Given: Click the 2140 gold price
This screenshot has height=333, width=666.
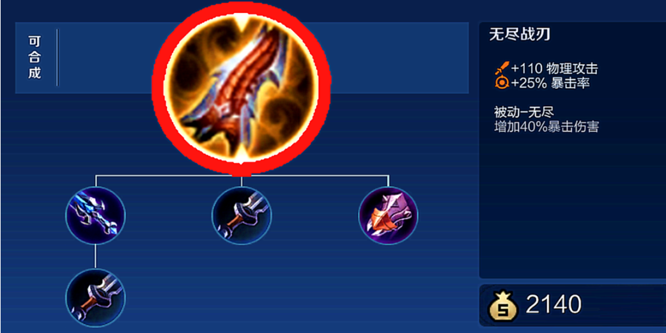Looking at the screenshot, I should point(554,305).
